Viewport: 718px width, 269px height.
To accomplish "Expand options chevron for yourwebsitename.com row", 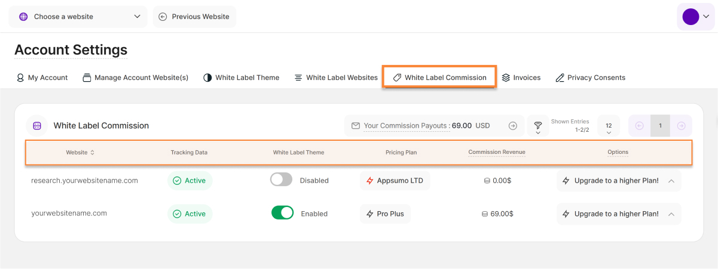I will (x=671, y=214).
